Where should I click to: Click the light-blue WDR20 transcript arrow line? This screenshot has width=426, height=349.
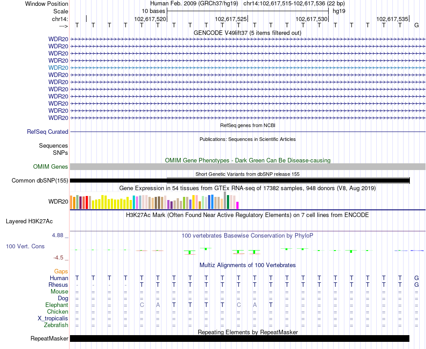tap(248, 68)
